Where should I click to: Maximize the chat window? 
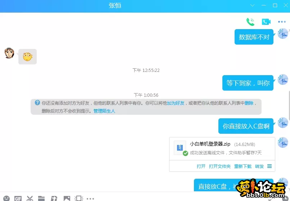[x=275, y=5]
